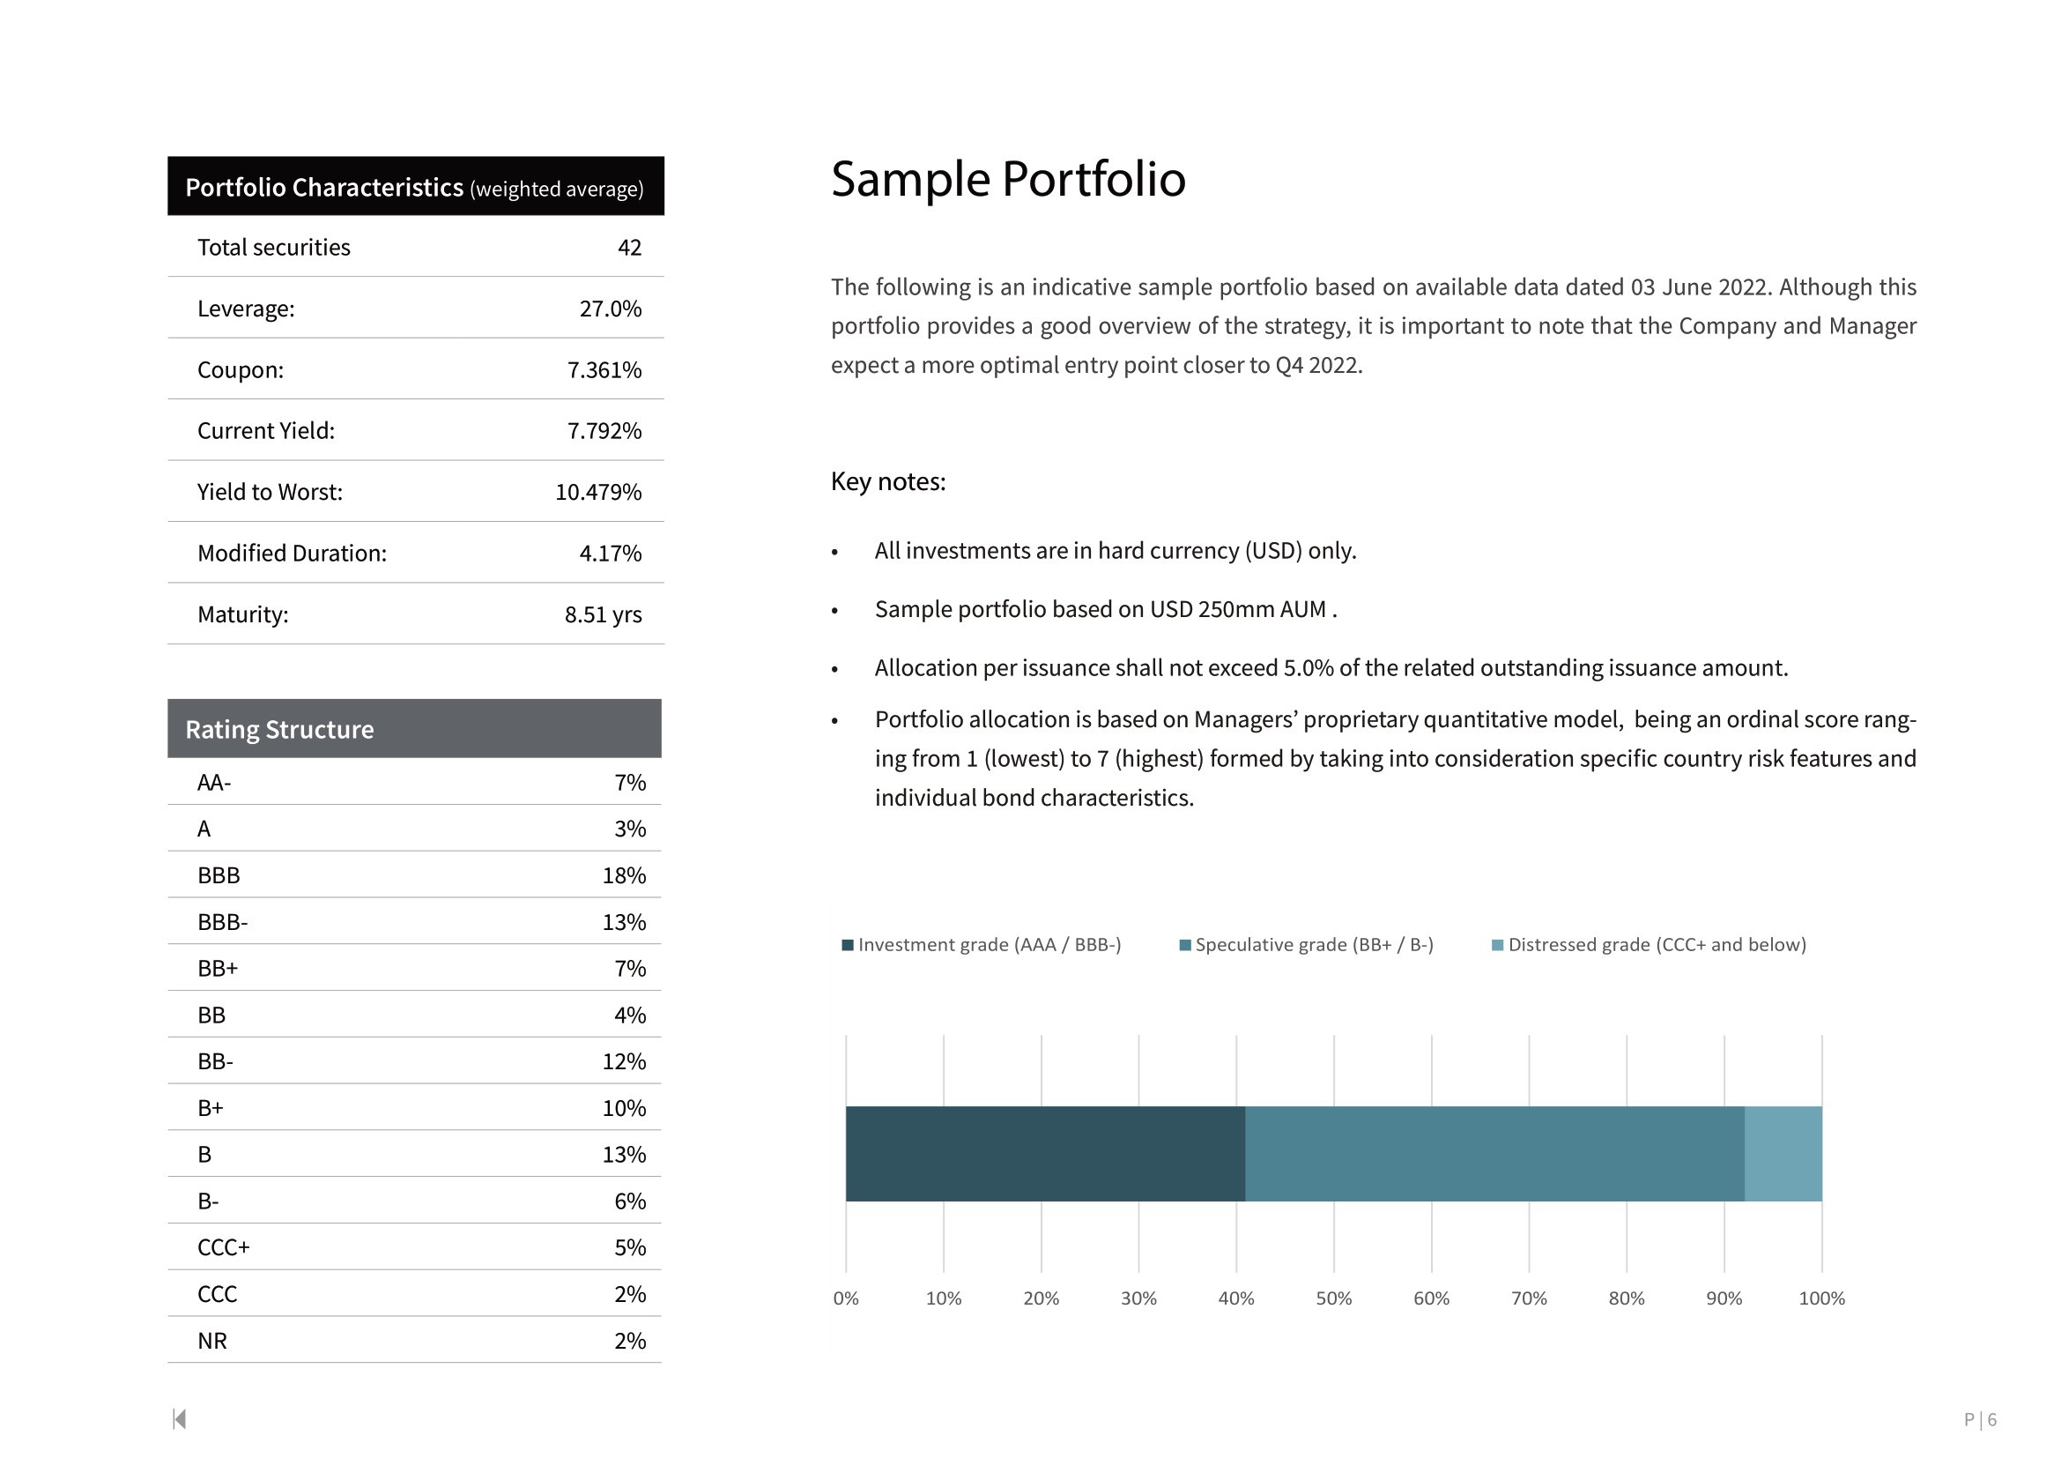Click the NR rating row percentage
Screen dimensions: 2061x1458
[x=629, y=1341]
